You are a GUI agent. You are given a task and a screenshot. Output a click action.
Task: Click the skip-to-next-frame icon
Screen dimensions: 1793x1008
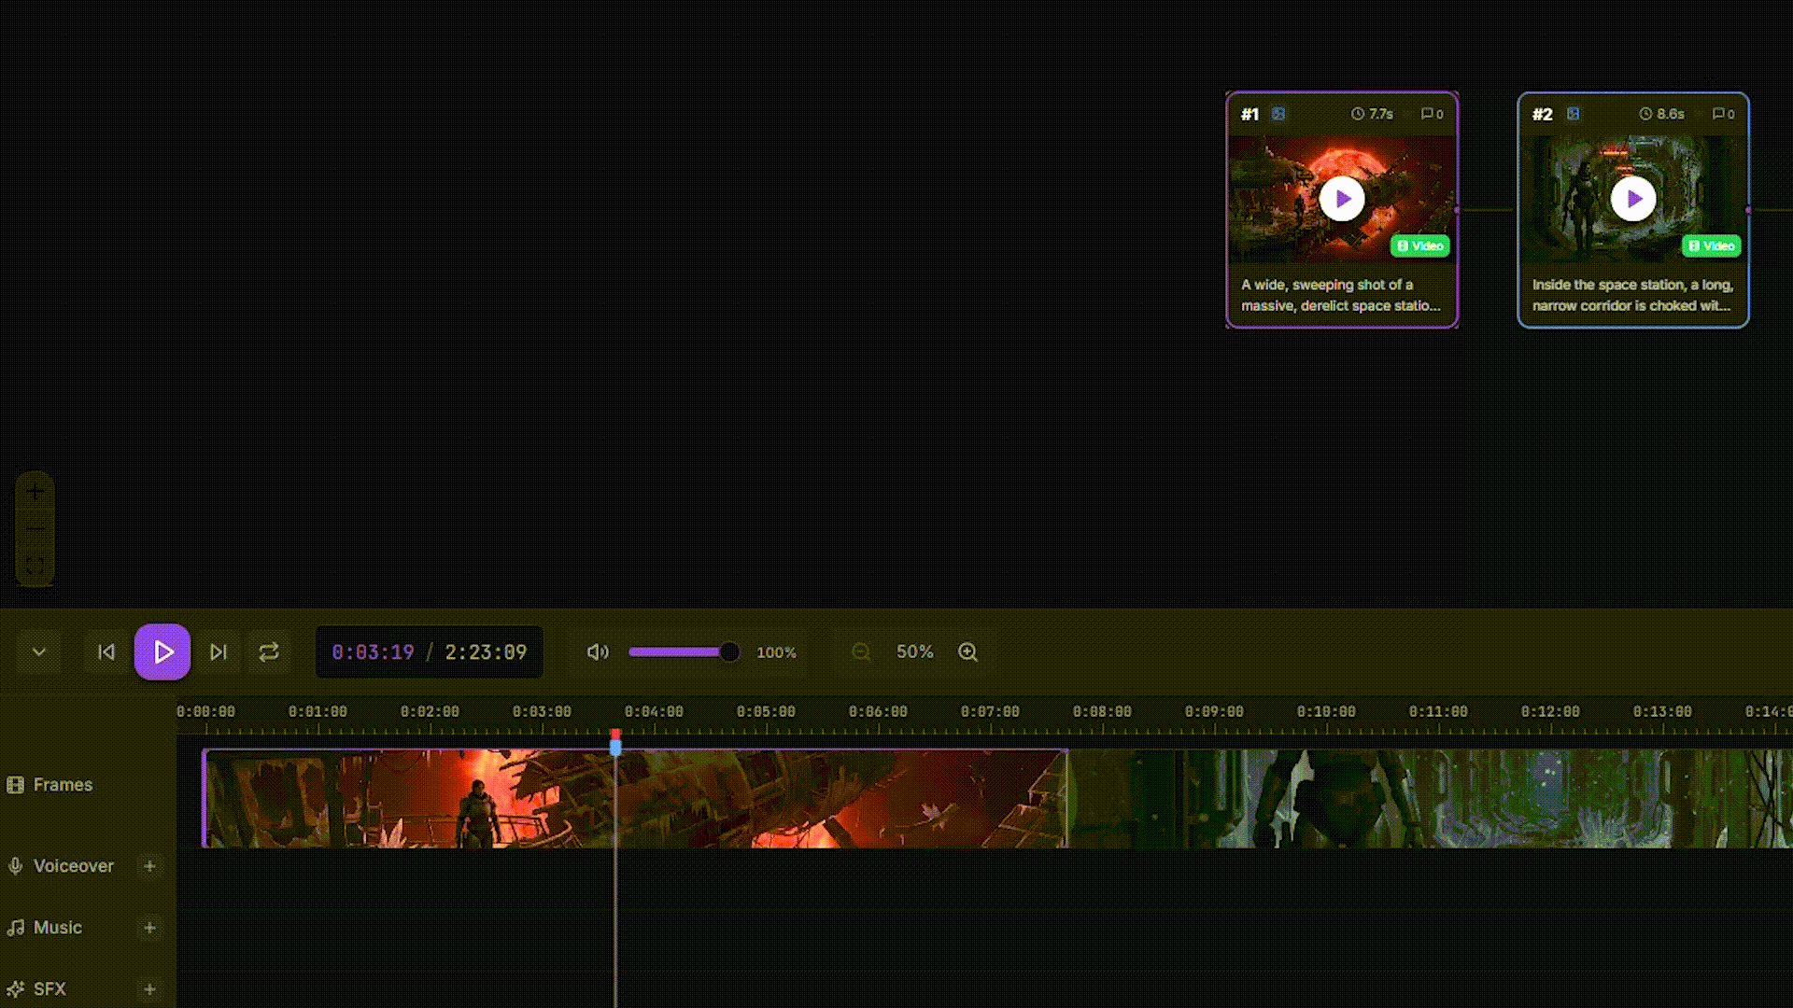(x=219, y=651)
